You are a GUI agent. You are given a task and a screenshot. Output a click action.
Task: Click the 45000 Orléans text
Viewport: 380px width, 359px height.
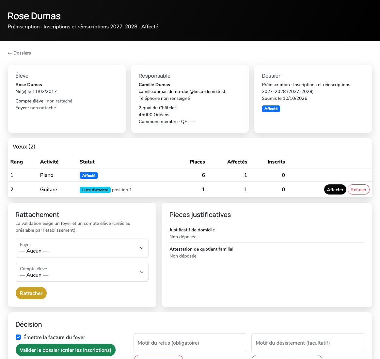(x=154, y=115)
